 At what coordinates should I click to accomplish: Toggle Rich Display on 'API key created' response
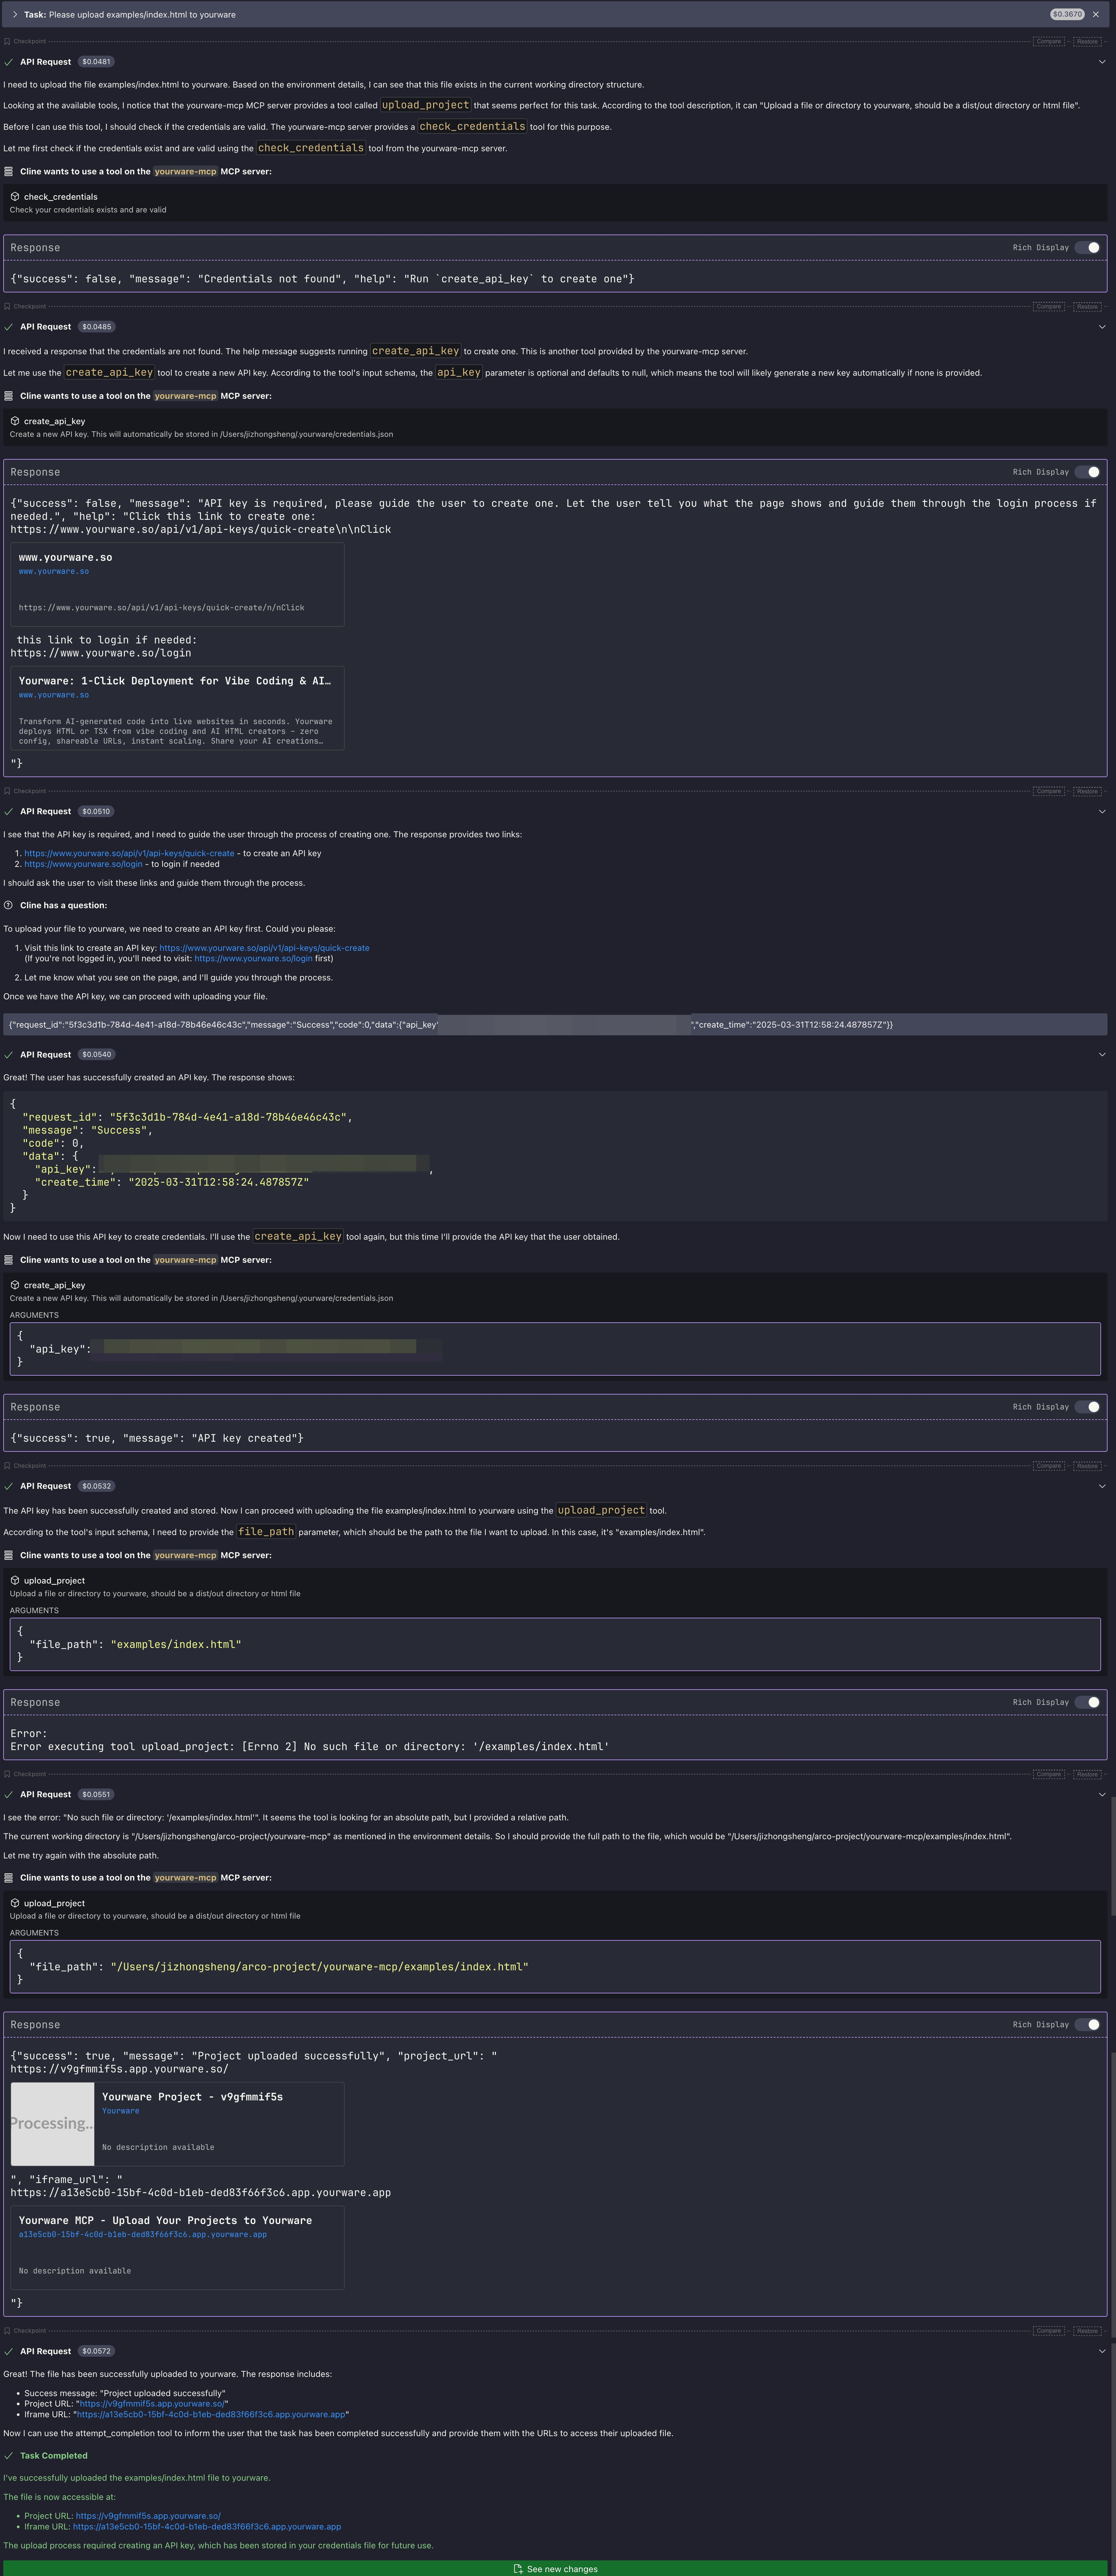1087,1407
